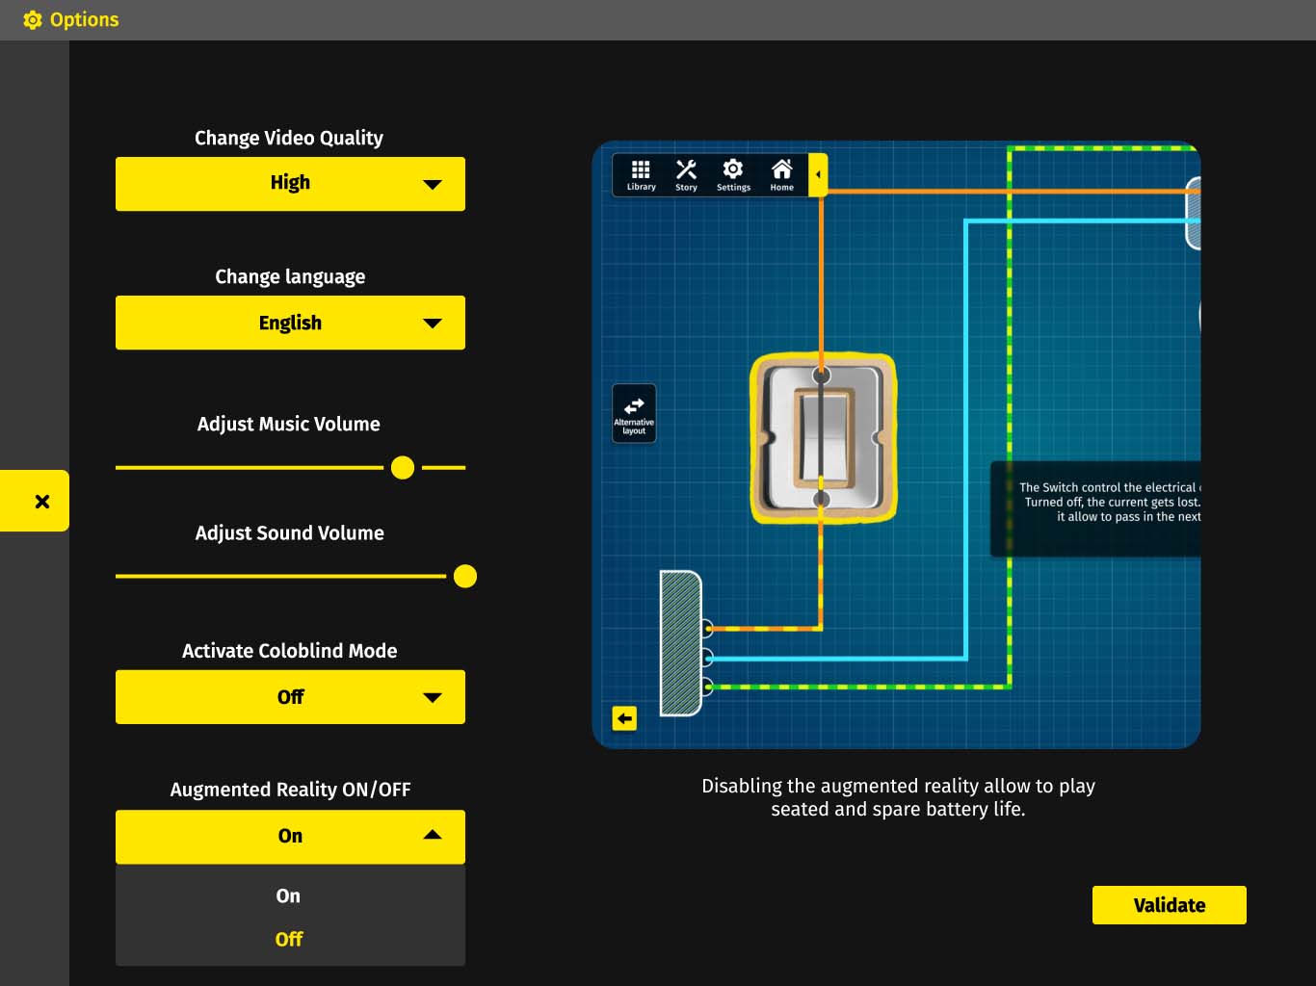Image resolution: width=1316 pixels, height=986 pixels.
Task: Click the switch description tooltip box
Action: point(1096,508)
